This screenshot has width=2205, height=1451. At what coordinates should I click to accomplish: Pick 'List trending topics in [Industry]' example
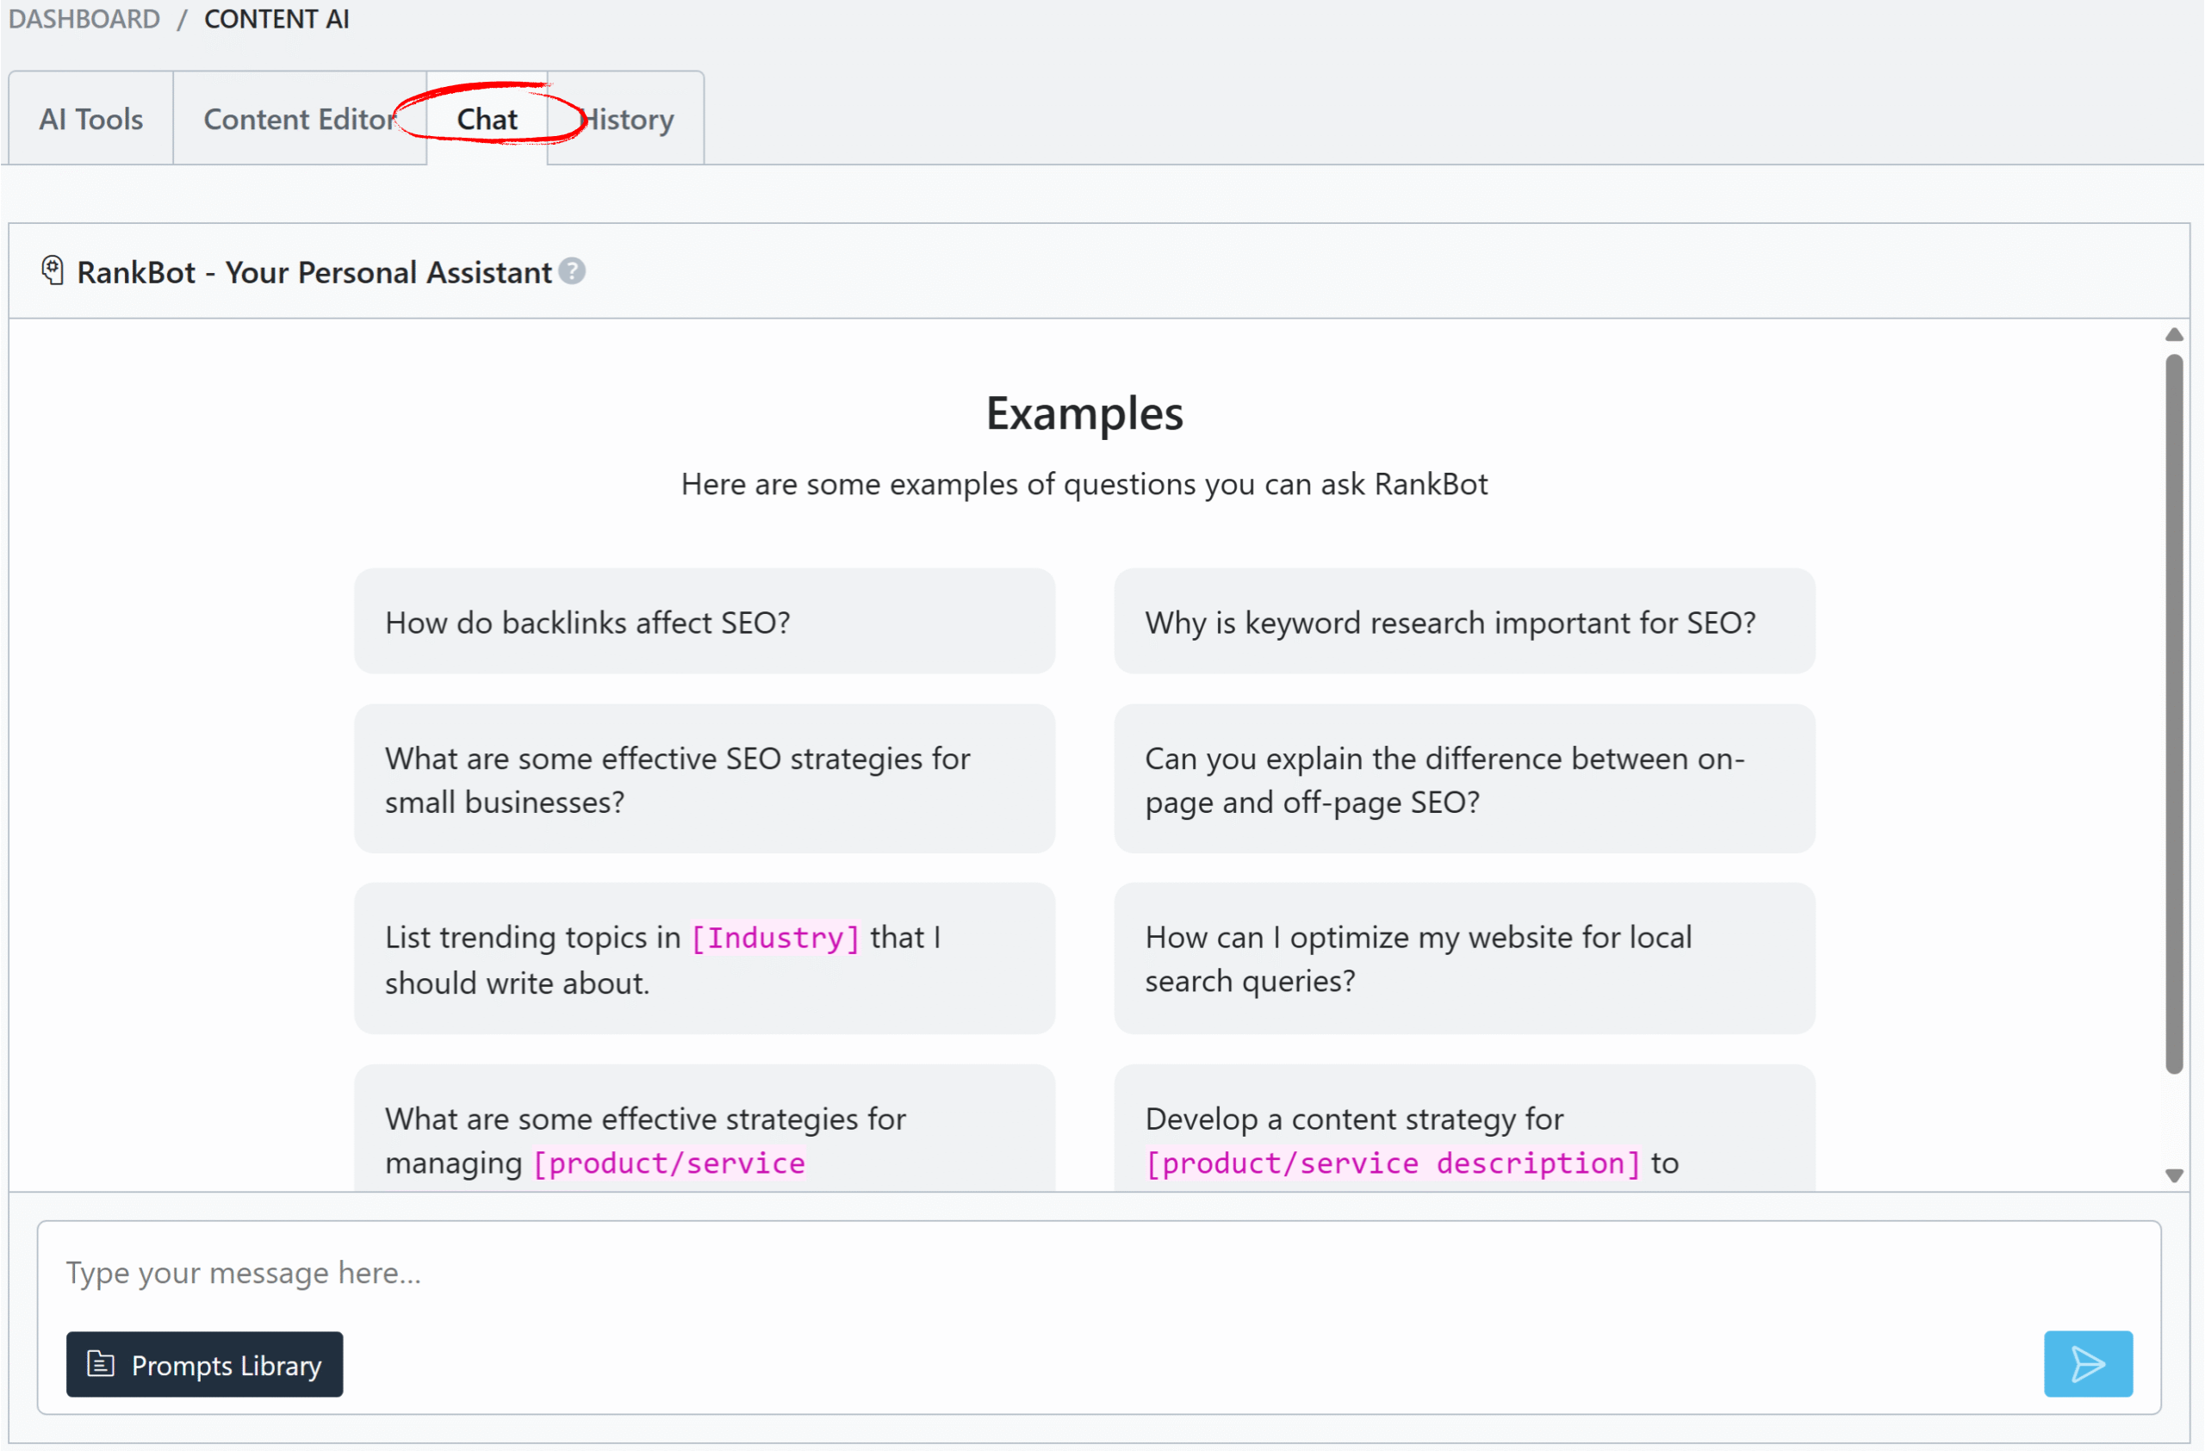[704, 958]
